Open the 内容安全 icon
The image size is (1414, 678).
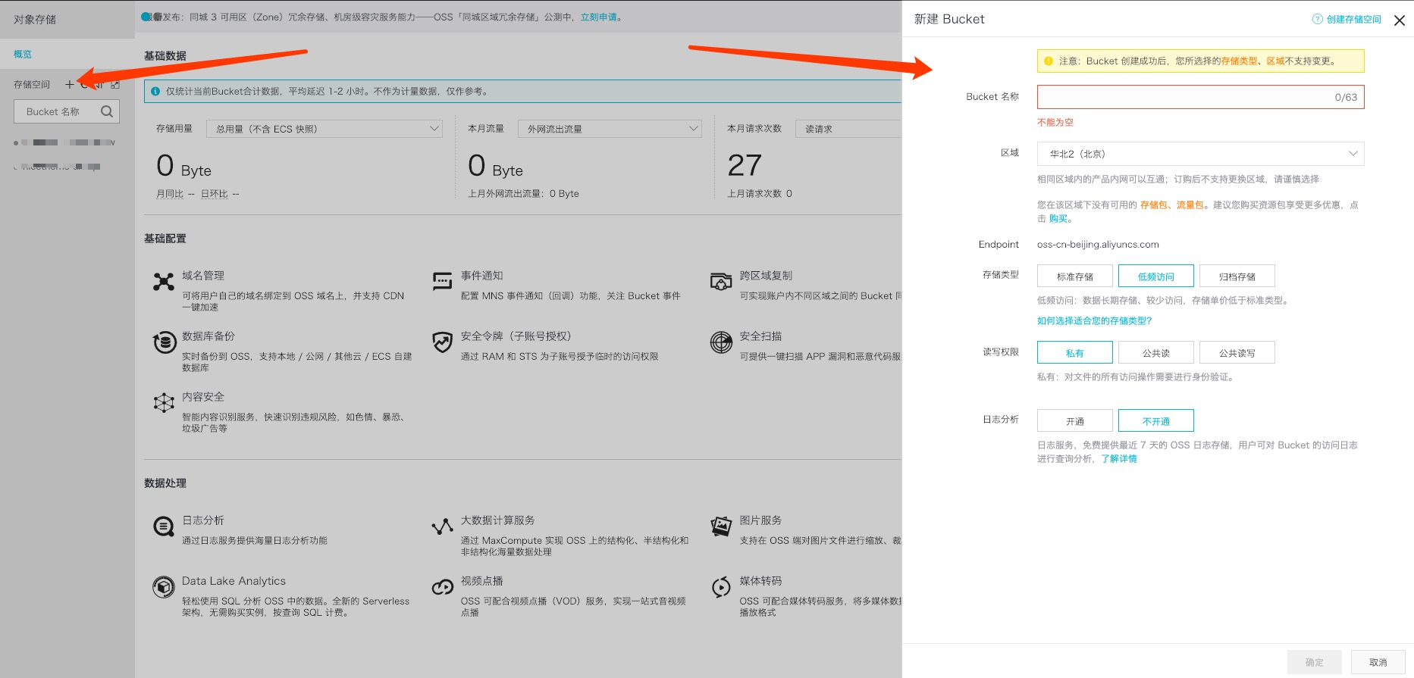pyautogui.click(x=164, y=402)
